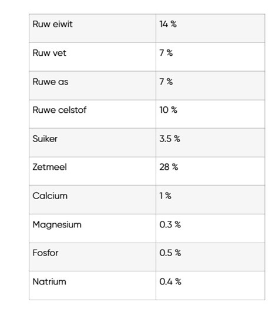The height and width of the screenshot is (329, 279).
Task: Select the 14 % value cell
Action: point(210,28)
